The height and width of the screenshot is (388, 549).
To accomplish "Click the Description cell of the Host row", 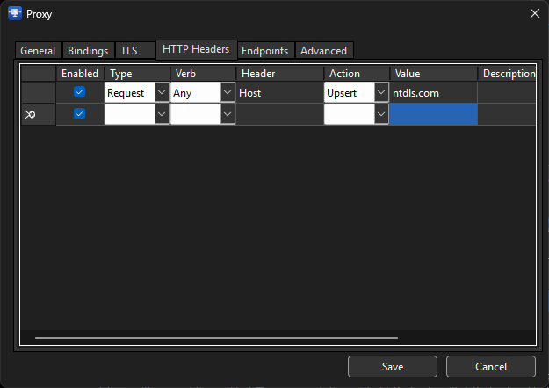I will click(506, 93).
